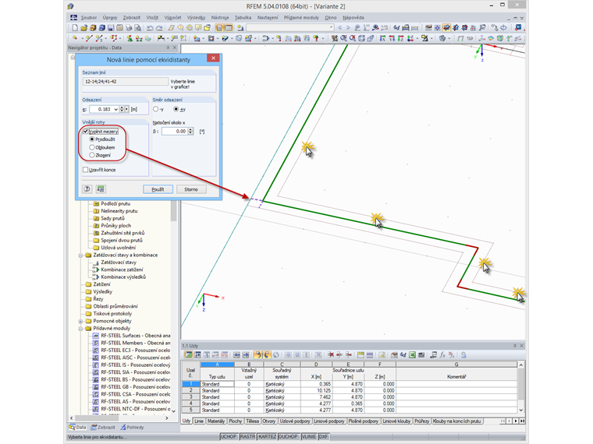The height and width of the screenshot is (444, 593).
Task: Toggle KARTEZ button in status bar
Action: click(x=267, y=436)
